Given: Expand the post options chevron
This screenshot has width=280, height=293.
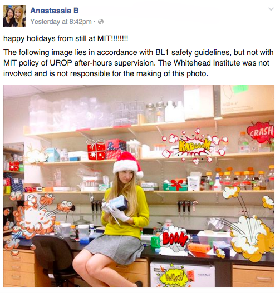Looking at the screenshot, I should pyautogui.click(x=271, y=9).
